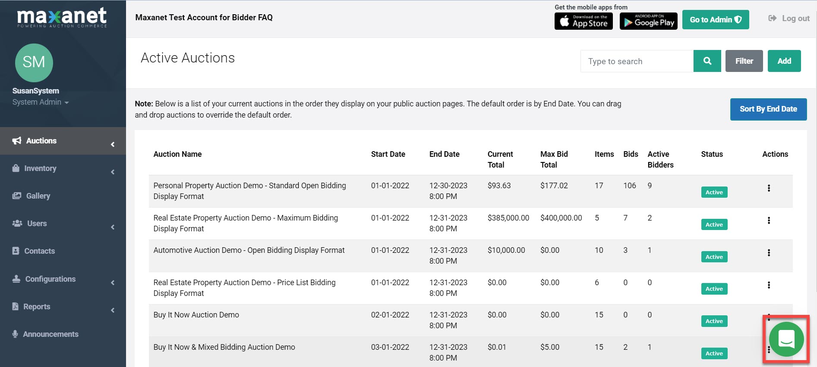Viewport: 817px width, 367px height.
Task: Open the green chat support widget
Action: [786, 339]
